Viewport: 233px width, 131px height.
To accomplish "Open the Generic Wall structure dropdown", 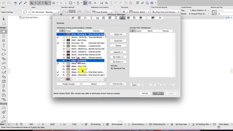I will click(139, 12).
